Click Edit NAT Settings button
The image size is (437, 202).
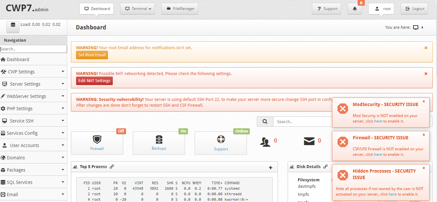(x=94, y=81)
